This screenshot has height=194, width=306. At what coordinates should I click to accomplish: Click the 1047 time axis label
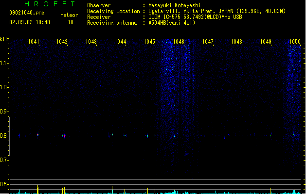tap(208, 42)
